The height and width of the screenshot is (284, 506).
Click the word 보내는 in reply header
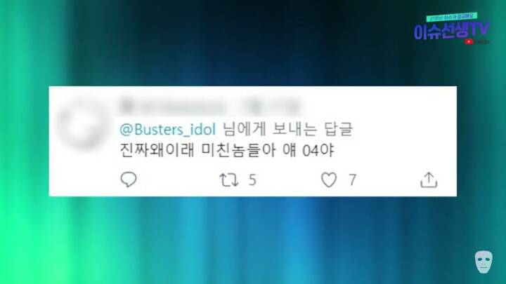coord(294,130)
